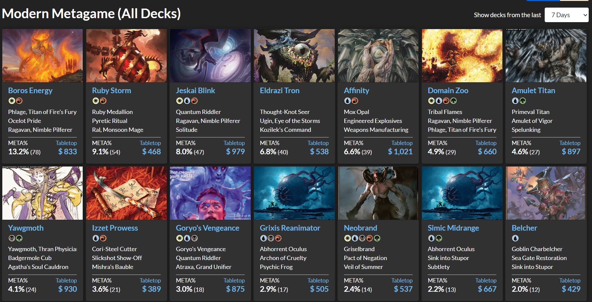Click the 'Mox Opal' card name
Image resolution: width=592 pixels, height=302 pixels.
[357, 112]
